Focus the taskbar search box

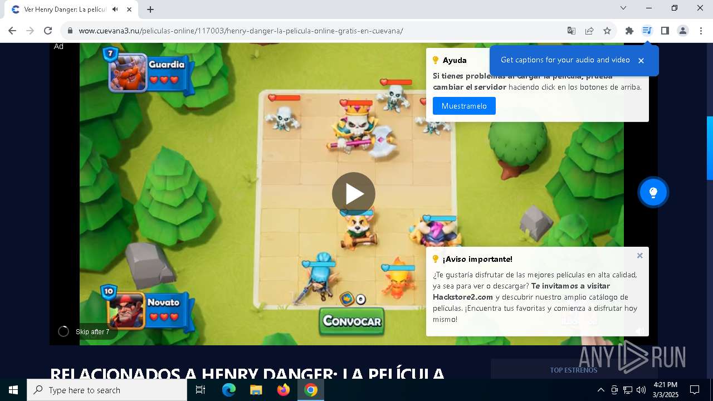107,390
